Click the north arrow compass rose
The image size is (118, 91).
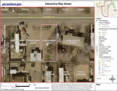pos(112,79)
